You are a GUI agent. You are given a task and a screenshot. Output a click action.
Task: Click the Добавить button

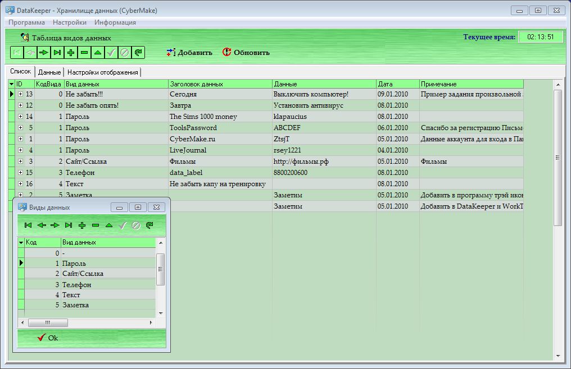click(x=189, y=53)
